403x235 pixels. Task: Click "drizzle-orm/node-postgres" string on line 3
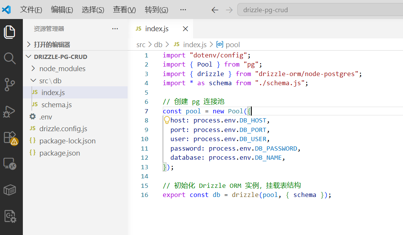307,74
